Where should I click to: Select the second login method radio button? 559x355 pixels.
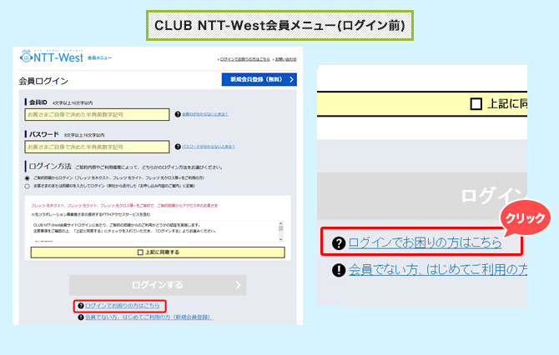pos(27,186)
